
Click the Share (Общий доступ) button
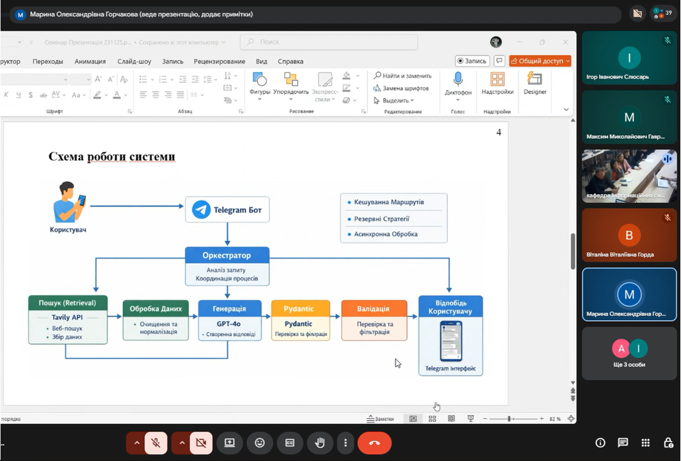click(540, 61)
